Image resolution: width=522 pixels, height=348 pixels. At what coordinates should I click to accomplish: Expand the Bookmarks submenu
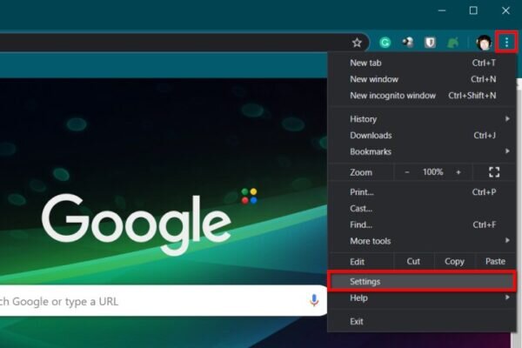click(x=422, y=151)
